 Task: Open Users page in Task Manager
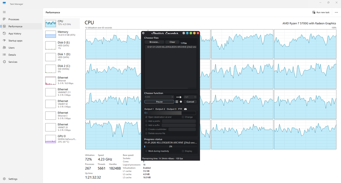click(x=21, y=48)
